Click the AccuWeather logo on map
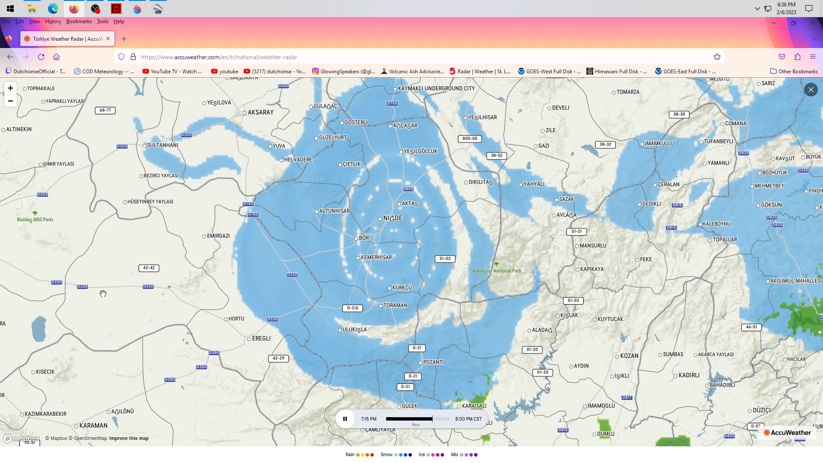The image size is (823, 463). pyautogui.click(x=787, y=433)
